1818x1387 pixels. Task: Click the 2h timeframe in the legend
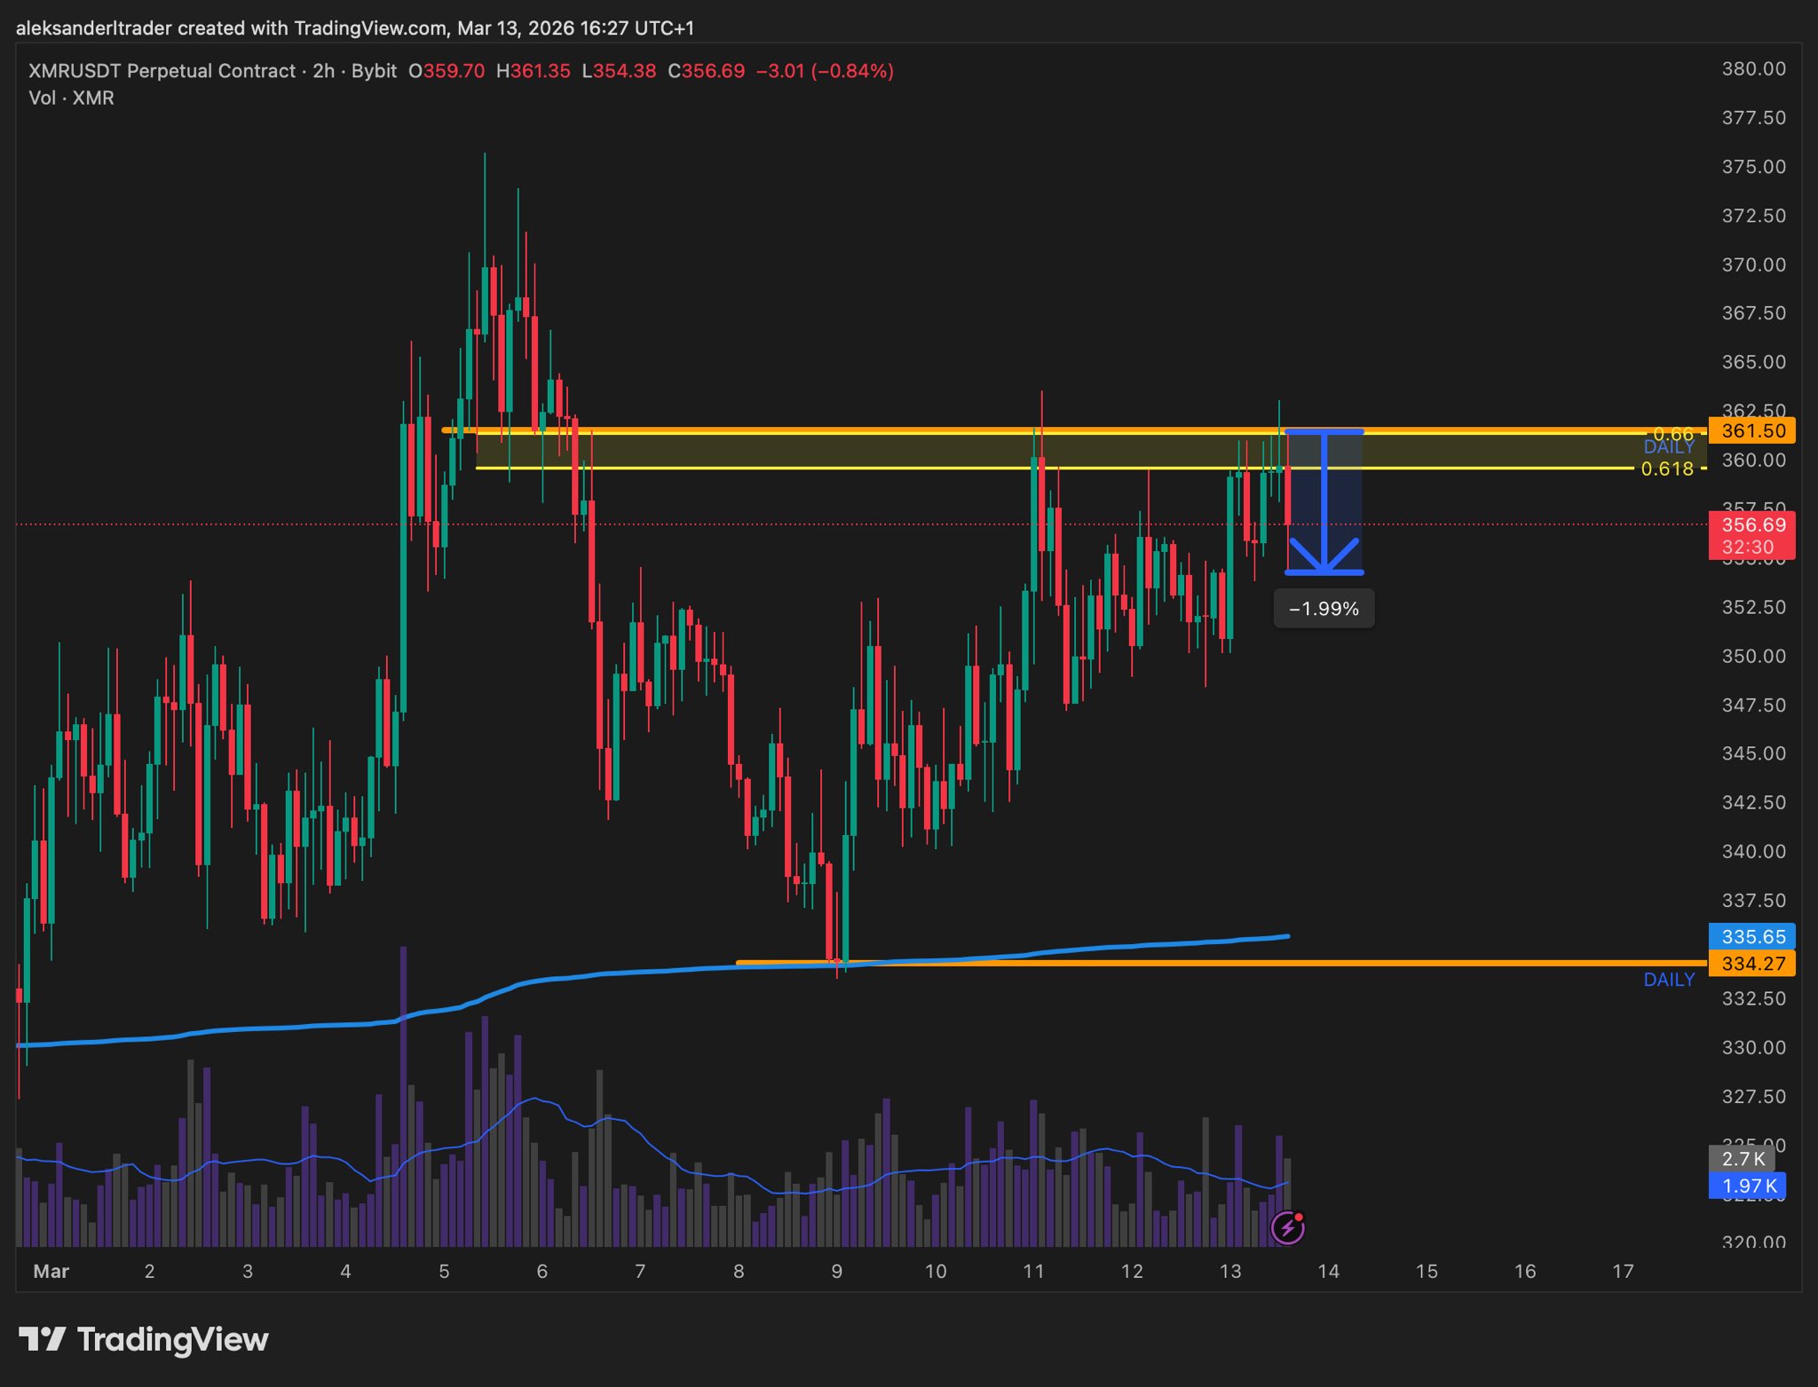click(x=323, y=71)
